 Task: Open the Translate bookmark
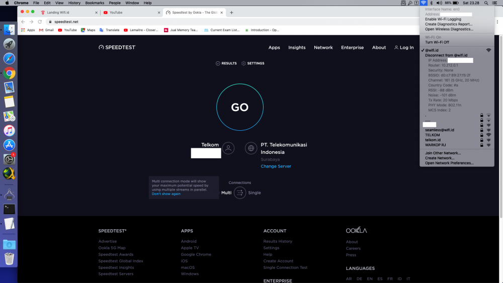coord(109,30)
